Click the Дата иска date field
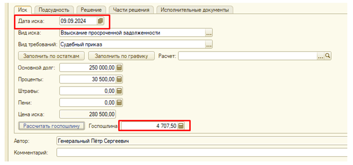Image resolution: width=353 pixels, height=165 pixels. (x=78, y=21)
